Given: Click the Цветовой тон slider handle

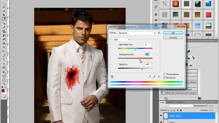Looking at the screenshot, I should pos(135,49).
